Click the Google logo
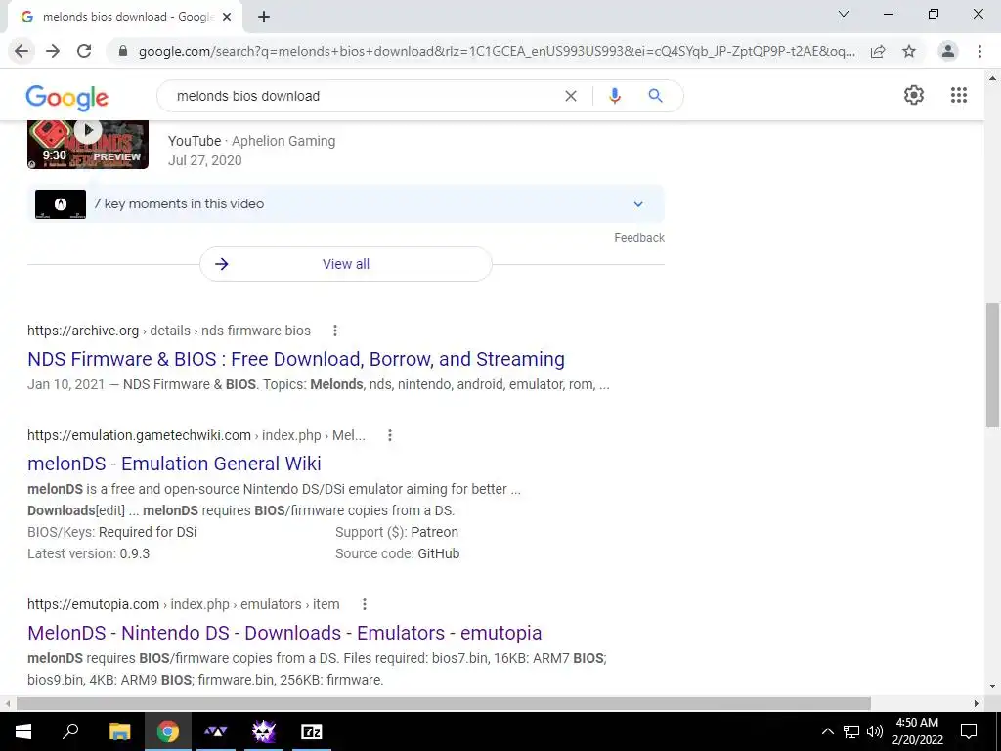The width and height of the screenshot is (1001, 751). 67,98
